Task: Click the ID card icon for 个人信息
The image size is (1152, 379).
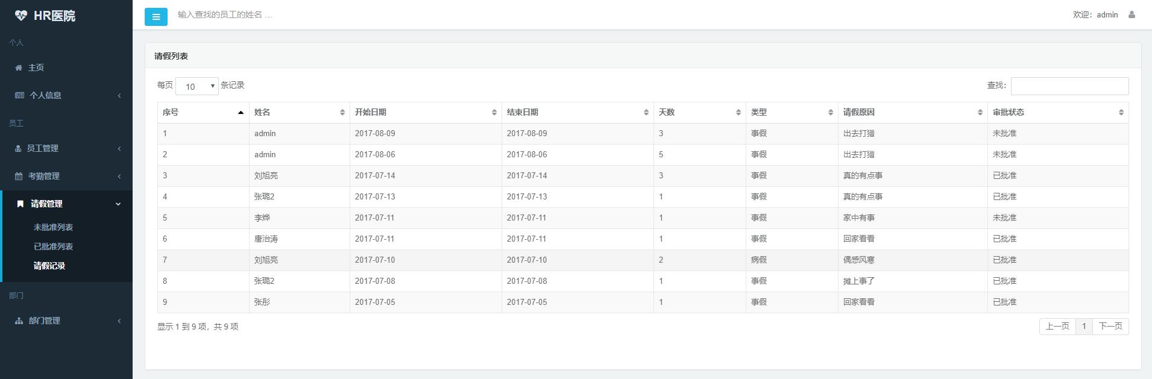Action: click(x=19, y=95)
